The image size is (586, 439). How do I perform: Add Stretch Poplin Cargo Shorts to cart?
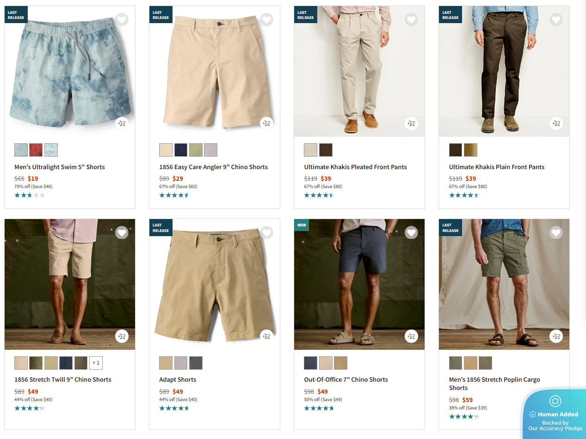coord(556,336)
